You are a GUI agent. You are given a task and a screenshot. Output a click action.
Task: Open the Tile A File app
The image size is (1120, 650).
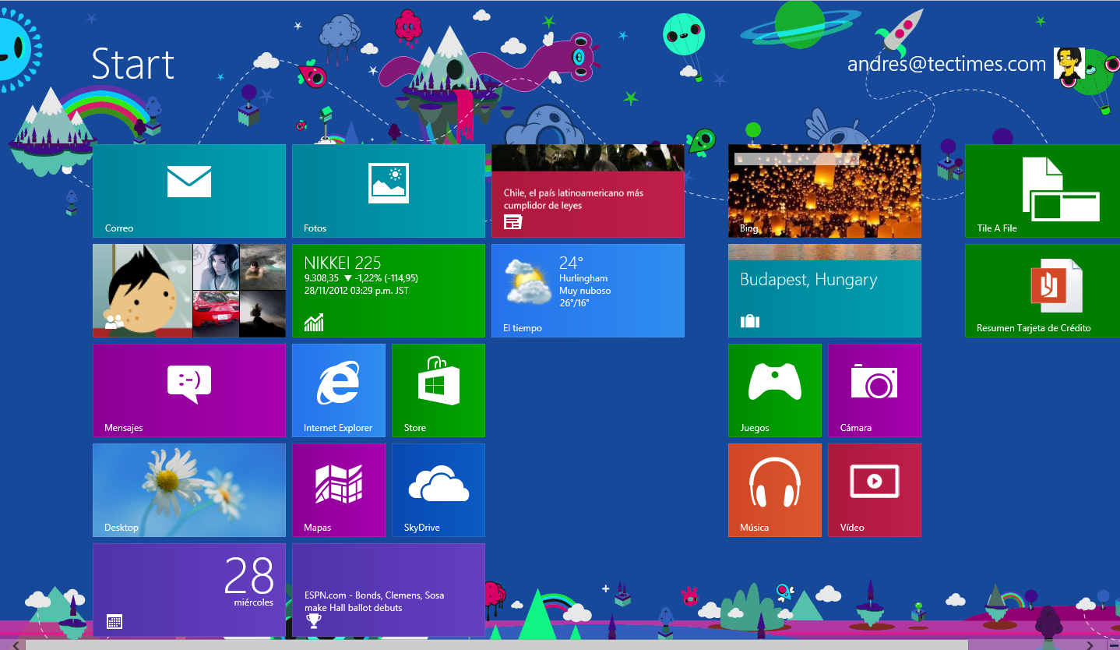(x=1043, y=191)
